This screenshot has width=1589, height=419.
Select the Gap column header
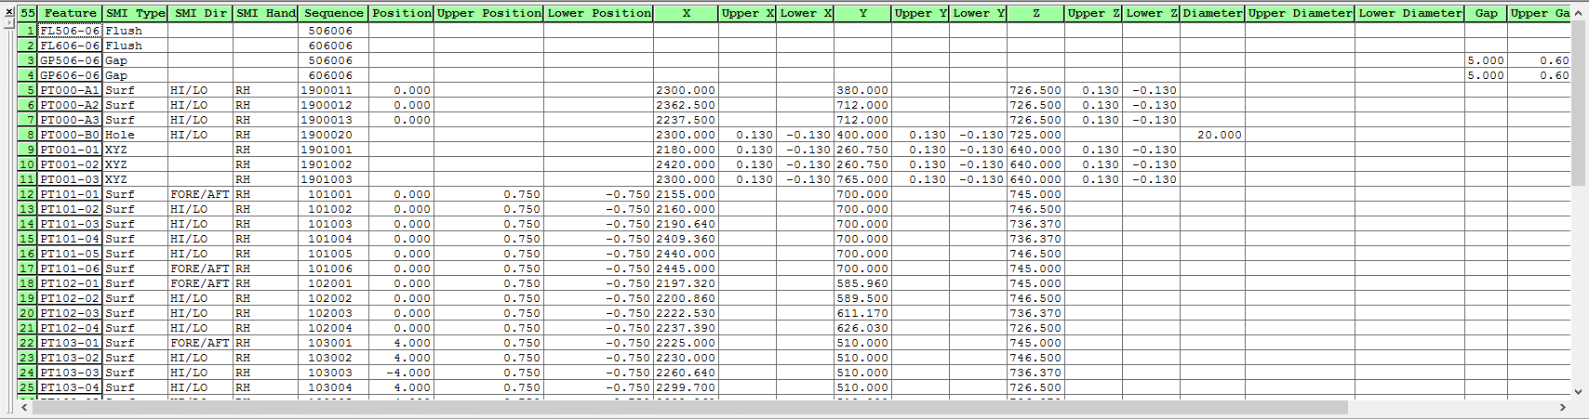click(x=1486, y=13)
